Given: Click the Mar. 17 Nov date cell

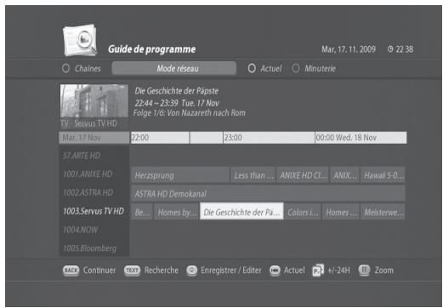Looking at the screenshot, I should coord(94,138).
